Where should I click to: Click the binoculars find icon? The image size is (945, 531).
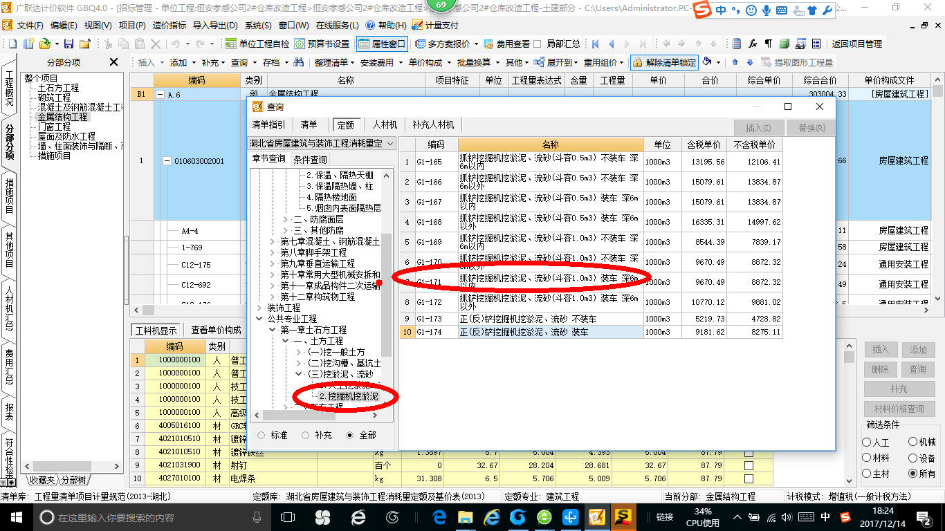299,62
